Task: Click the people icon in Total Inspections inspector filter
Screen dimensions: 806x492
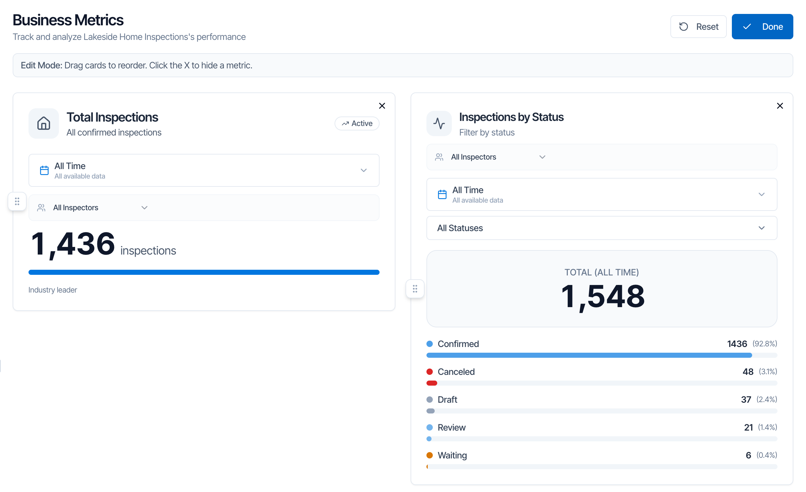Action: click(41, 208)
